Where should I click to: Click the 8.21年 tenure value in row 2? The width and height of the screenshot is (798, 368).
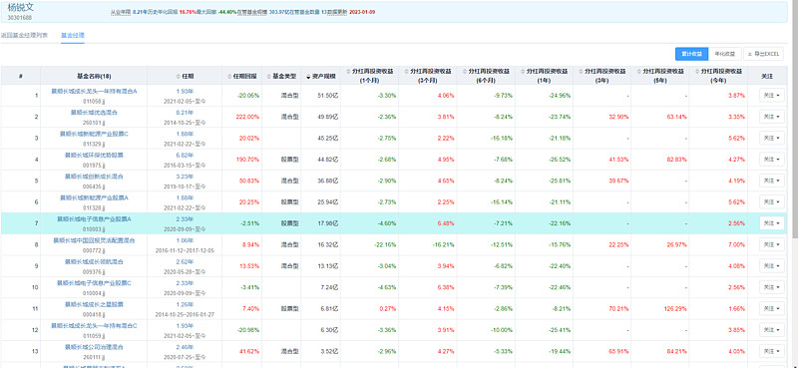coord(185,113)
